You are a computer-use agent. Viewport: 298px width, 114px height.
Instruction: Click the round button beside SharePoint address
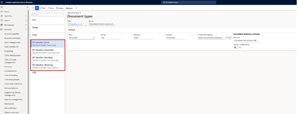click(230, 38)
